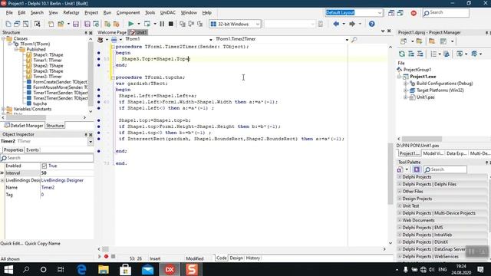
Task: Expand the LiveBindings Designer property
Action: point(2,181)
